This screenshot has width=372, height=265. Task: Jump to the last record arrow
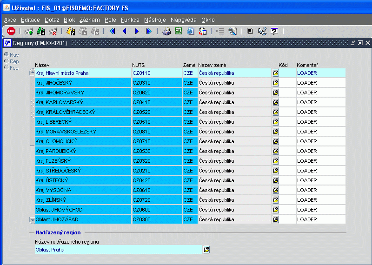click(x=149, y=31)
